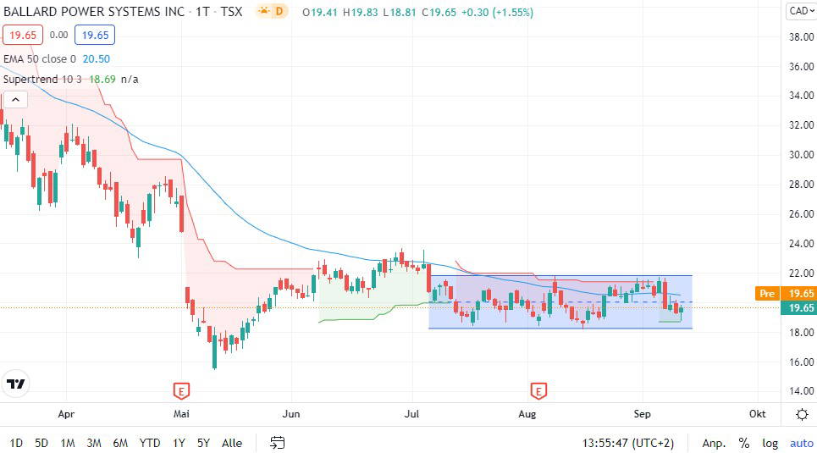Screen dimensions: 817x453
Task: Click the red sell price 19.65 button
Action: click(x=23, y=35)
